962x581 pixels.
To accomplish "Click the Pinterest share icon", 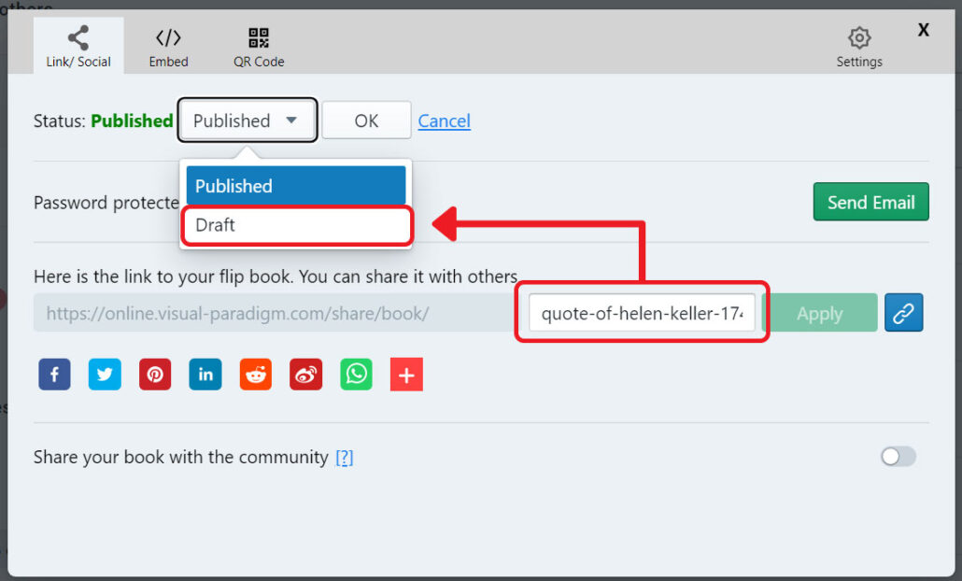I will pyautogui.click(x=155, y=375).
